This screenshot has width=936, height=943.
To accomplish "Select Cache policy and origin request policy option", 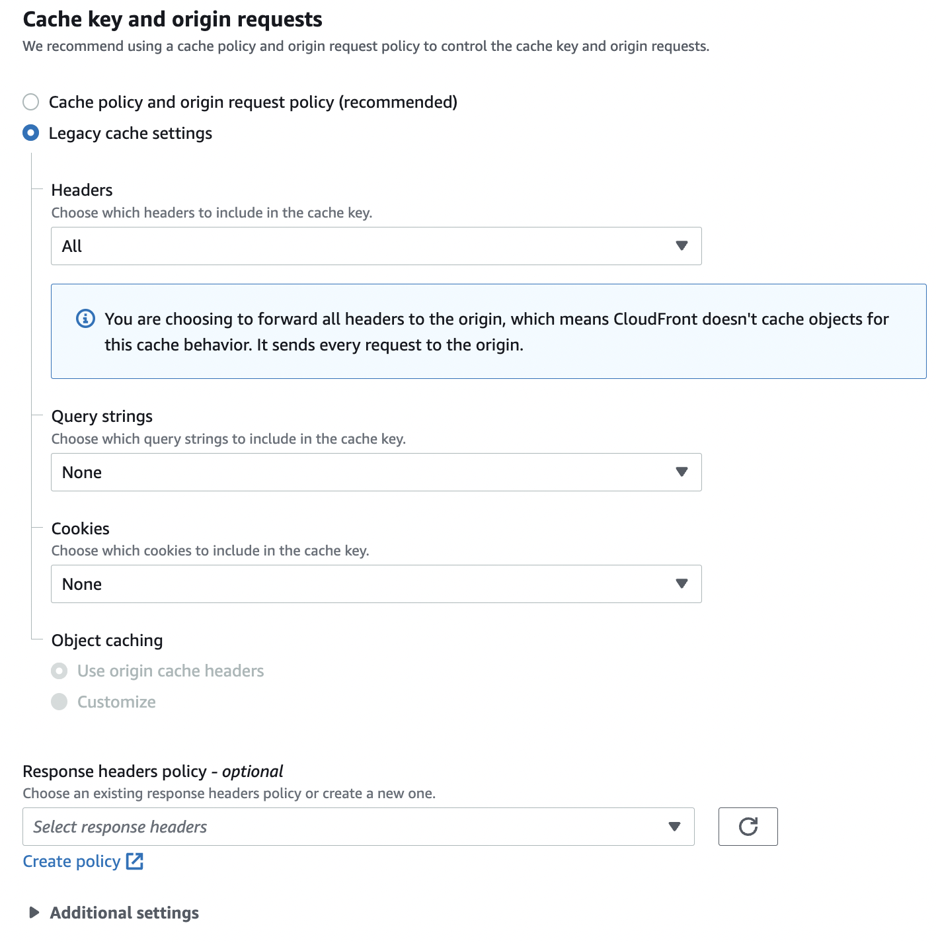I will click(x=31, y=102).
